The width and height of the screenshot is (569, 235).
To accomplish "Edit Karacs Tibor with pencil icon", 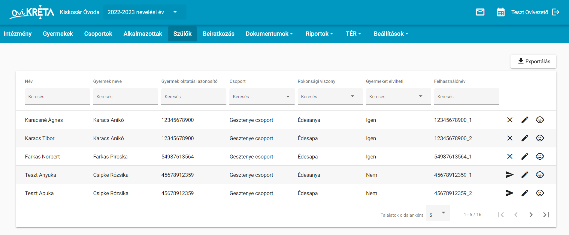I will click(x=525, y=138).
